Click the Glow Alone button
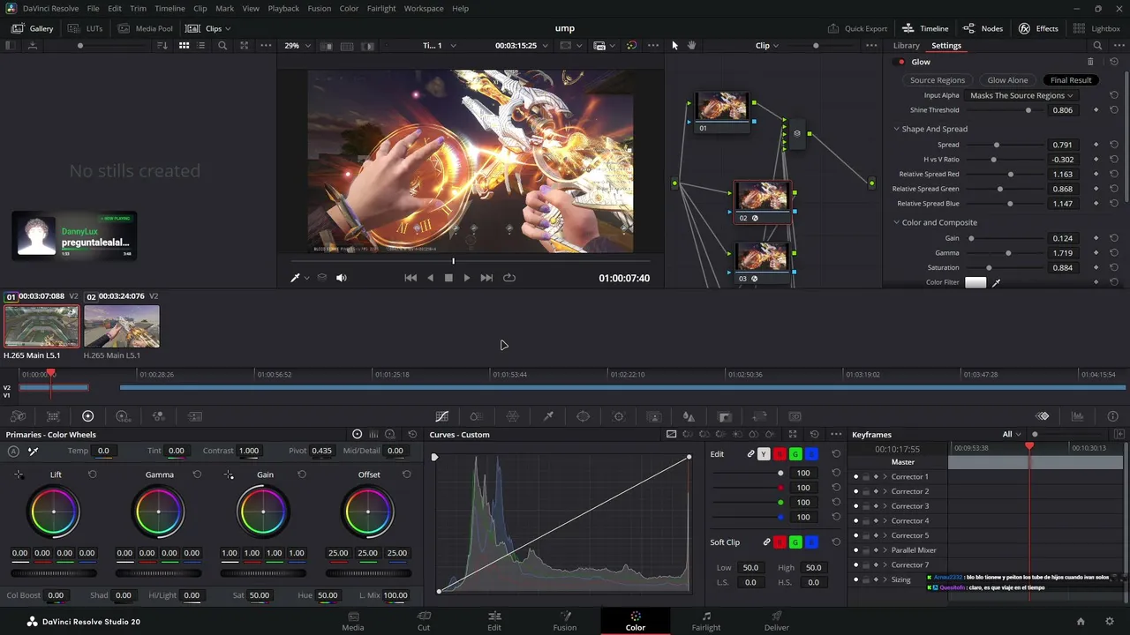Image resolution: width=1130 pixels, height=635 pixels. point(1007,80)
